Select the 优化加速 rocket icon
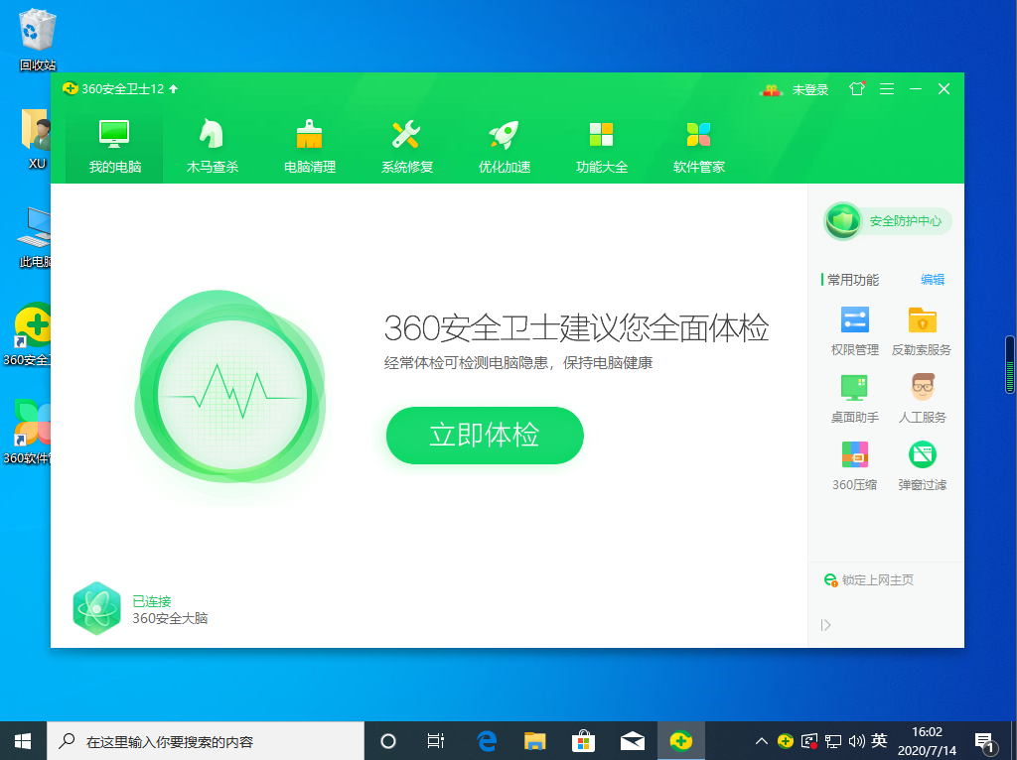 pyautogui.click(x=504, y=145)
